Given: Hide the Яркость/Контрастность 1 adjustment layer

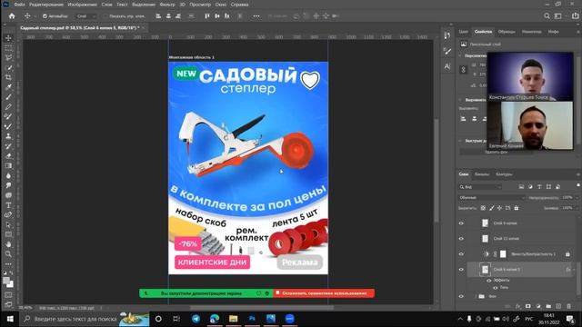Looking at the screenshot, I should (x=461, y=254).
